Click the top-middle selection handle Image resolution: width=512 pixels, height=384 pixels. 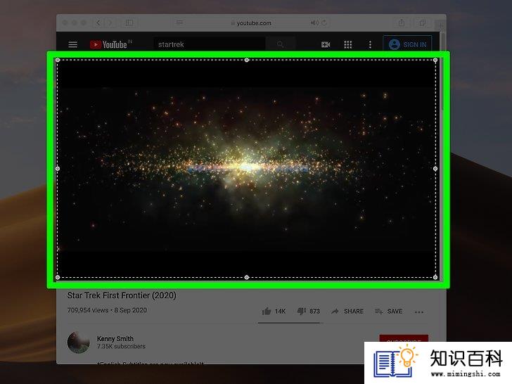point(247,60)
